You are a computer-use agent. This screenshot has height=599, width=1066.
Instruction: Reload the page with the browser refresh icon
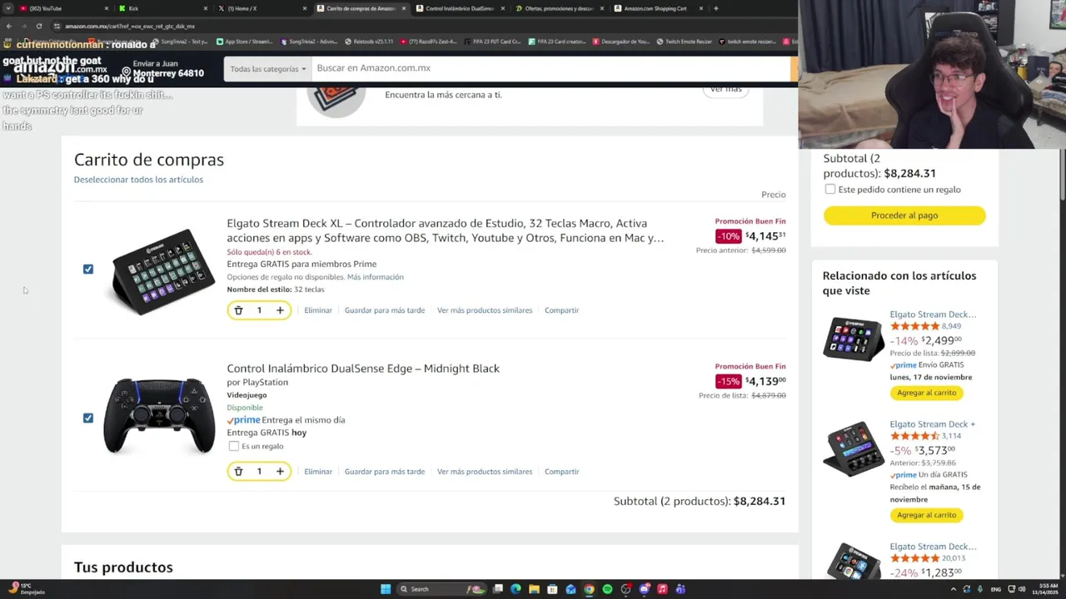point(38,26)
